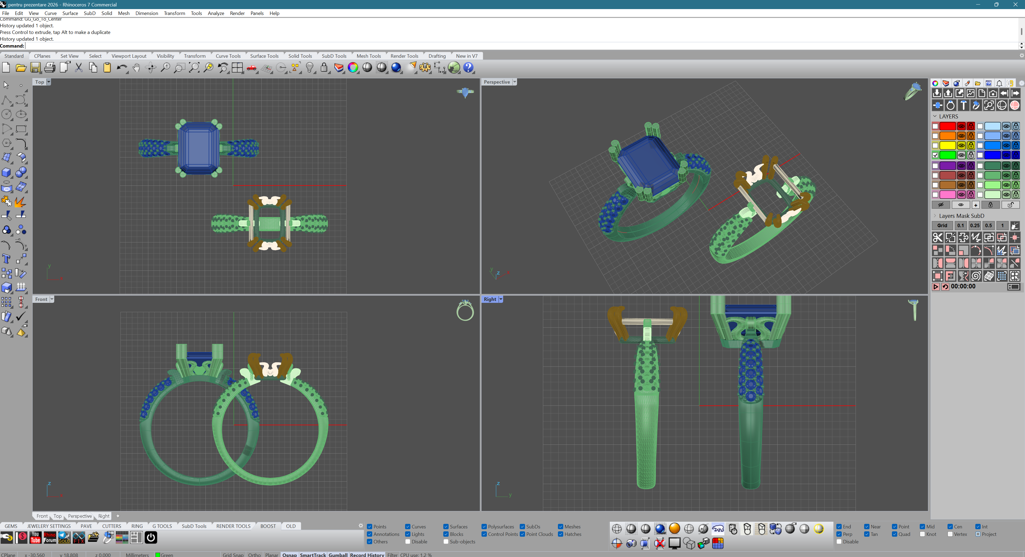Image resolution: width=1025 pixels, height=557 pixels.
Task: Click the 0.25 grid size button
Action: pos(974,225)
